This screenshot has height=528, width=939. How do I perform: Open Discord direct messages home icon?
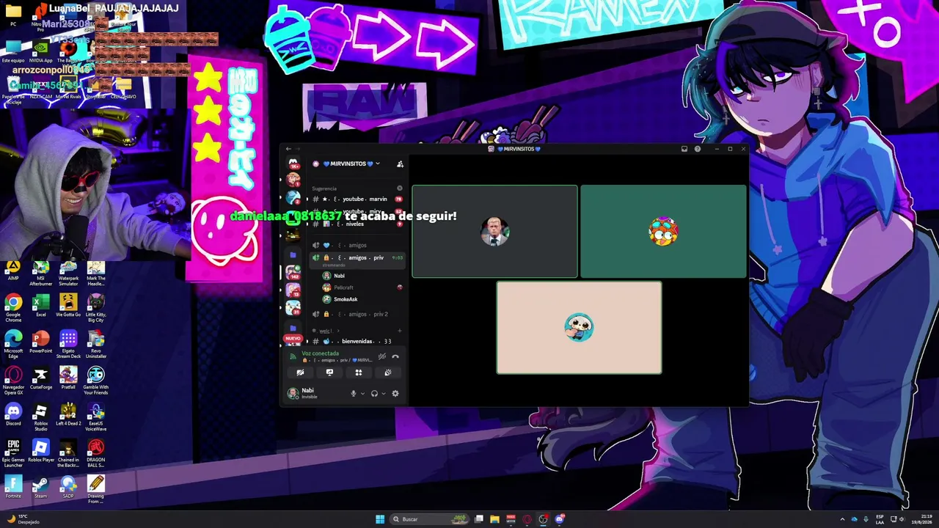click(293, 163)
